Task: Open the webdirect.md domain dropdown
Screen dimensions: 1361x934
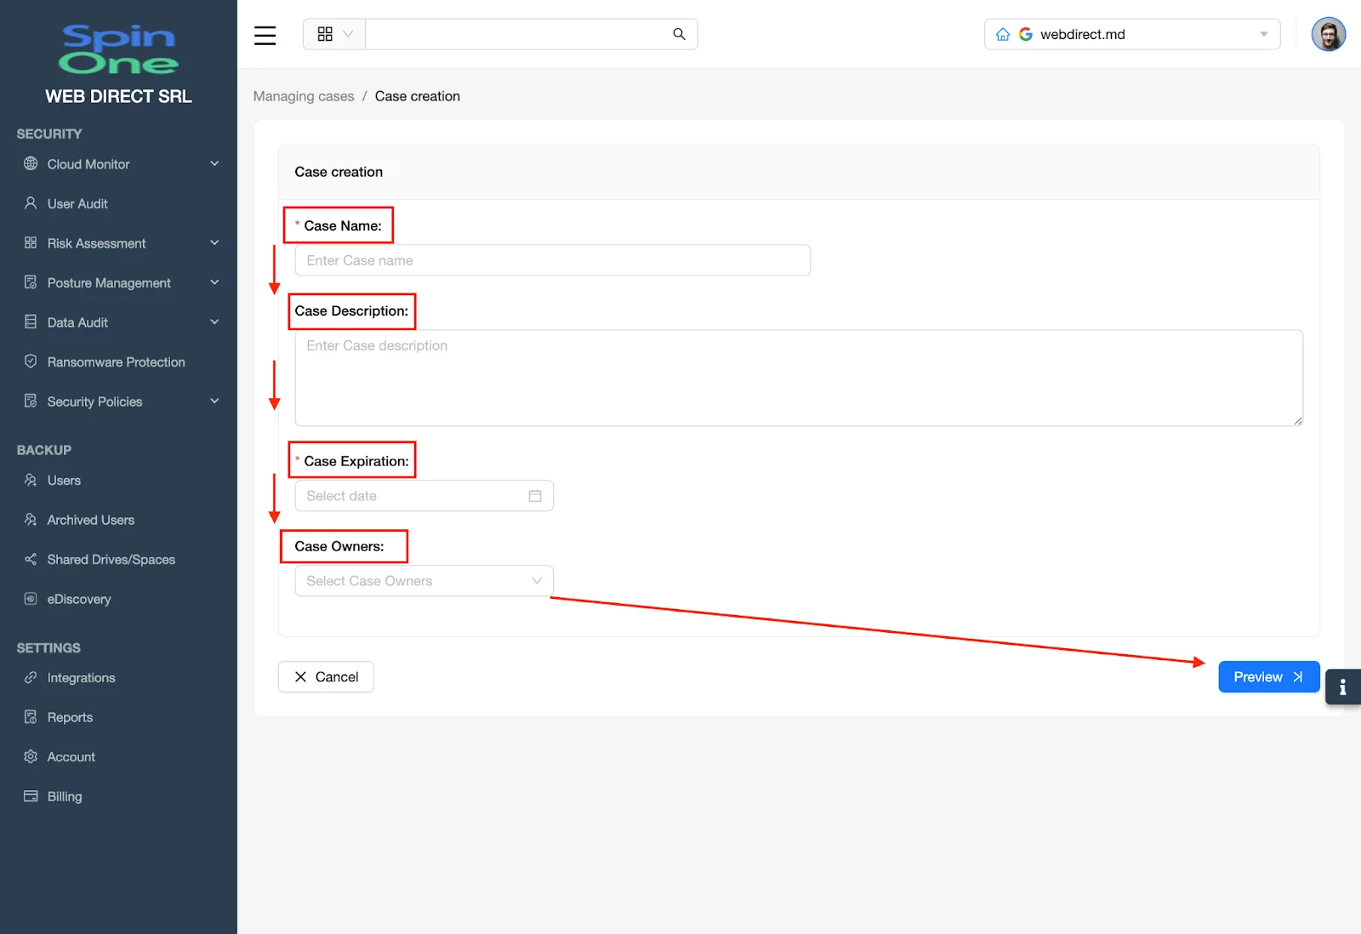Action: [1262, 34]
